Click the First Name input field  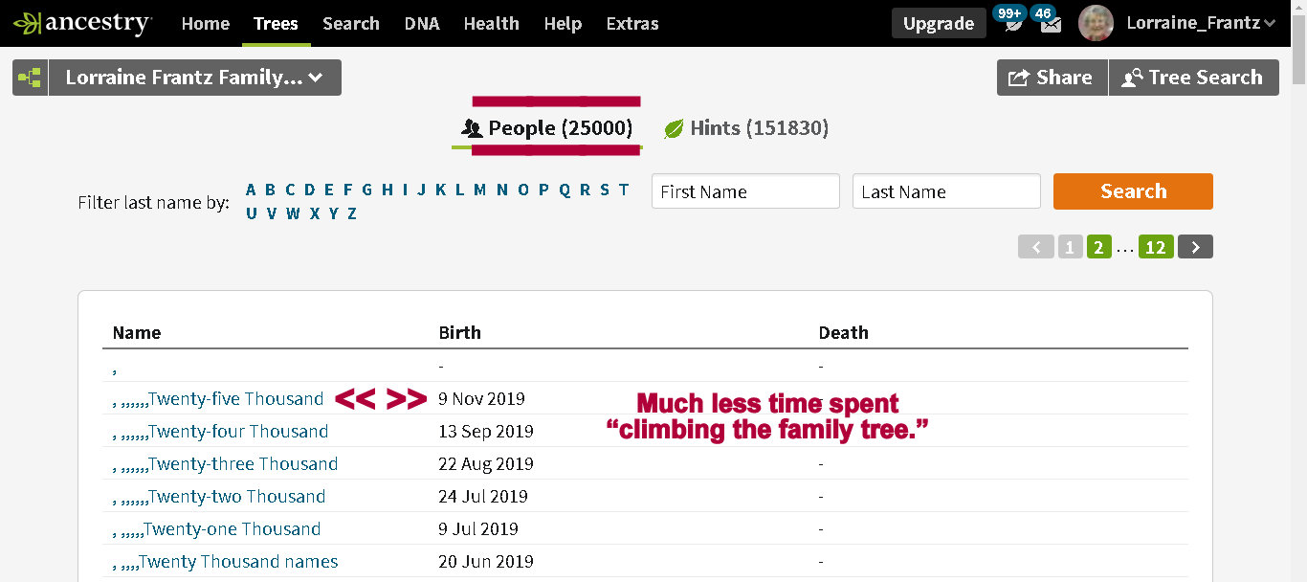click(745, 191)
